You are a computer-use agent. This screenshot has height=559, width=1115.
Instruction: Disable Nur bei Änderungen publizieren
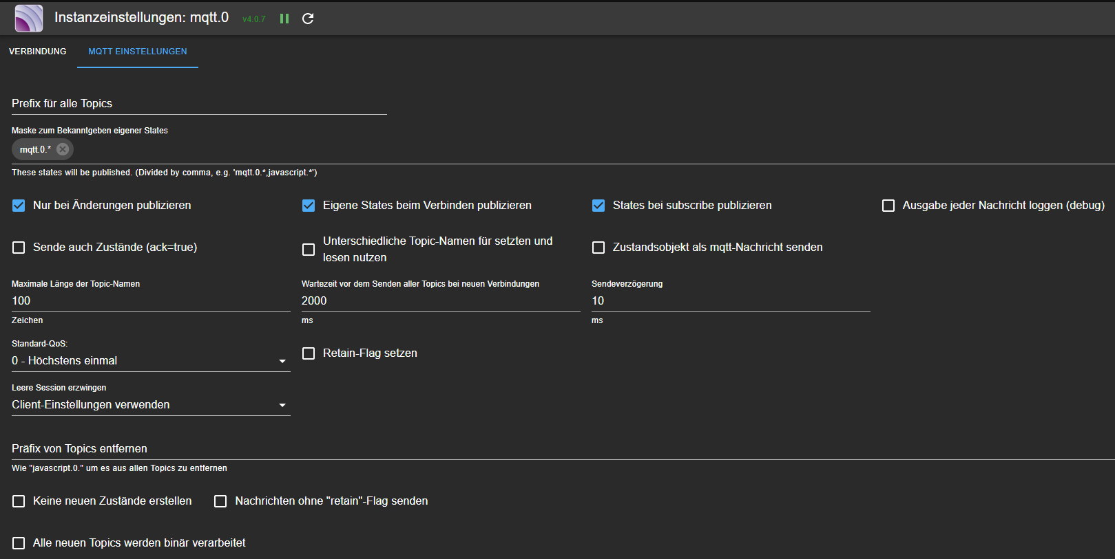pos(19,206)
